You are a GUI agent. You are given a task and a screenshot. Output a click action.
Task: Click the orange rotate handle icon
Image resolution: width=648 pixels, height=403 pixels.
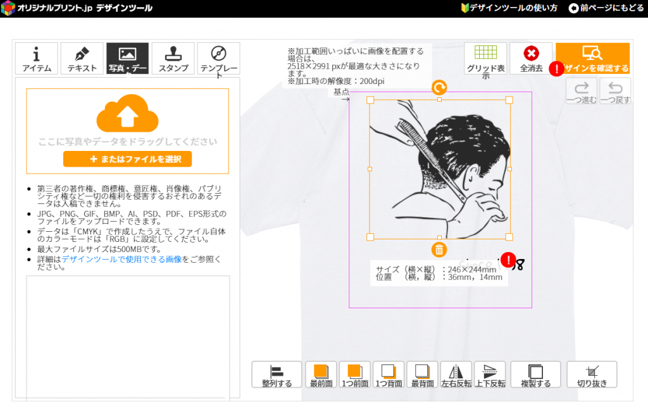[x=439, y=87]
